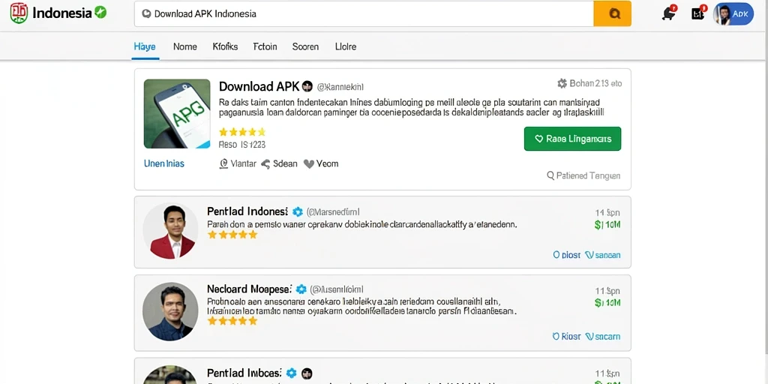768x384 pixels.
Task: Click the green Raae Lingamars button
Action: [x=572, y=139]
